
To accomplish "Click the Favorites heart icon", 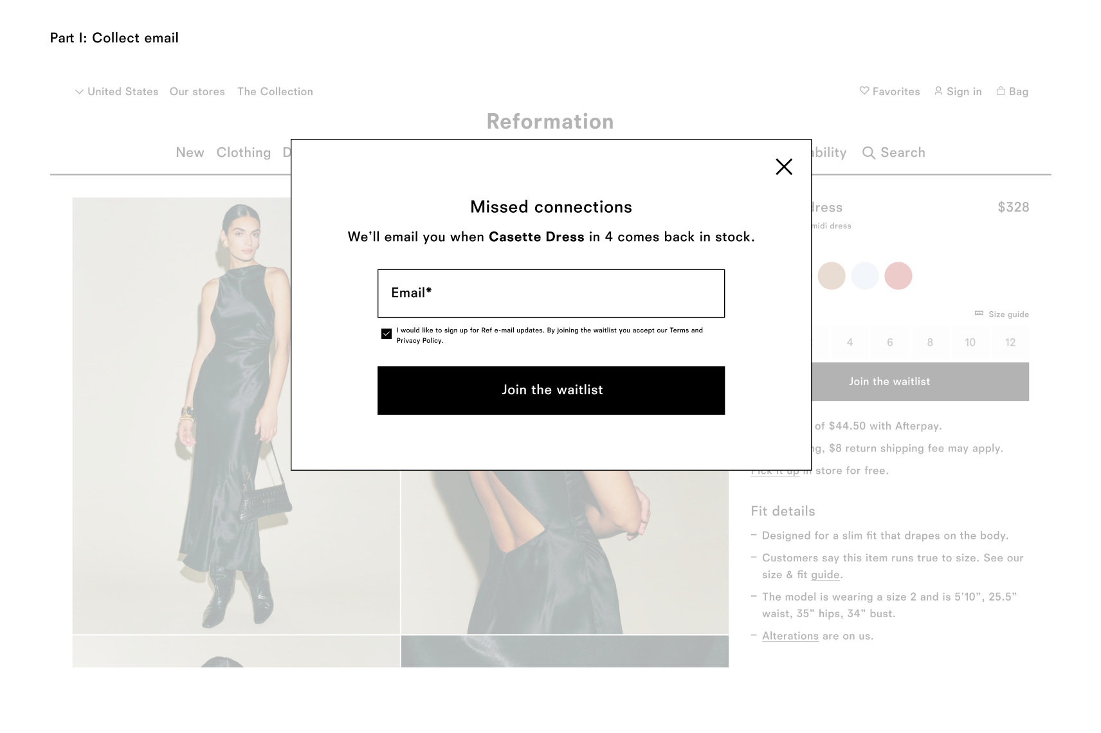I will click(864, 91).
